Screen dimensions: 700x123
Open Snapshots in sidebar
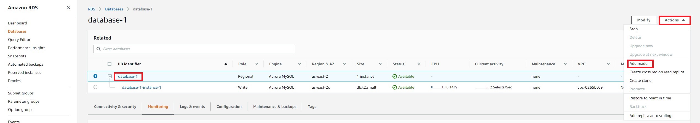click(17, 56)
